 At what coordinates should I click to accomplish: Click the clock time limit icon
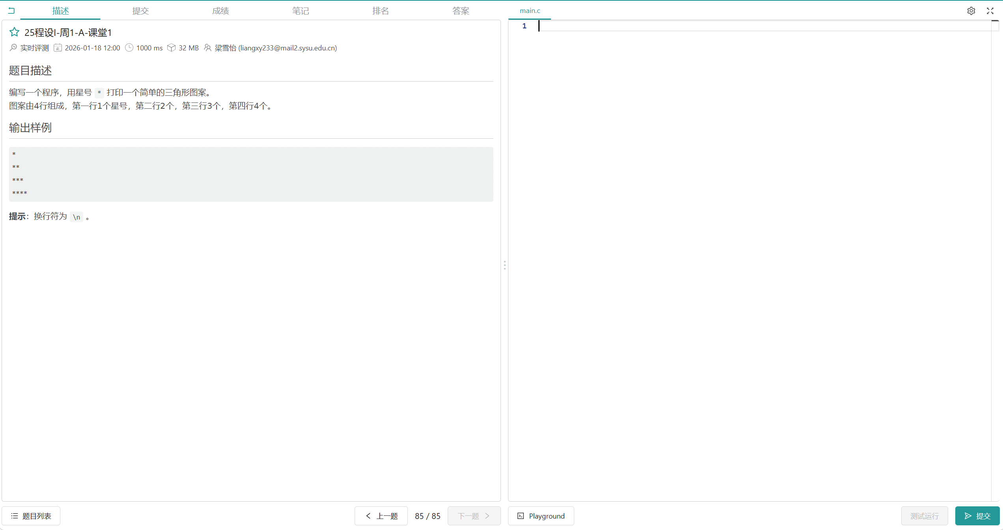pyautogui.click(x=129, y=48)
